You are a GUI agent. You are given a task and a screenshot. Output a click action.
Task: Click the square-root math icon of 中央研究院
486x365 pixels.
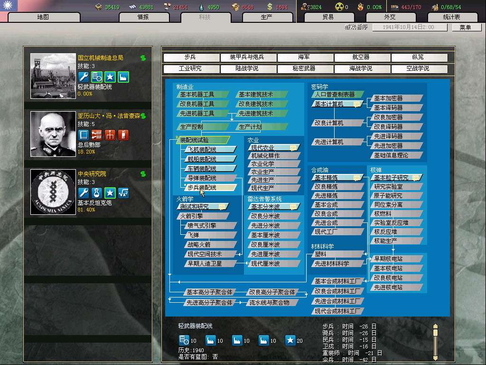(123, 193)
